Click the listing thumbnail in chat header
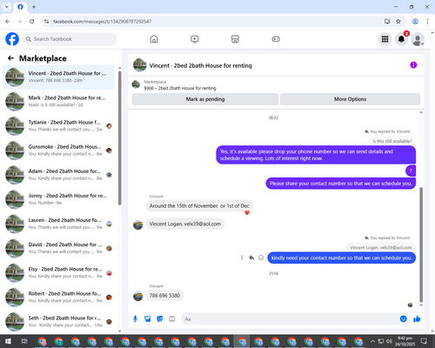The height and width of the screenshot is (348, 435). point(140,65)
